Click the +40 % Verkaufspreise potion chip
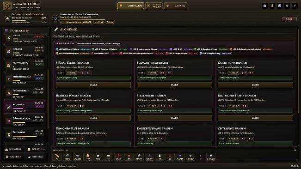Screen dimensions: 301x169 73,54
